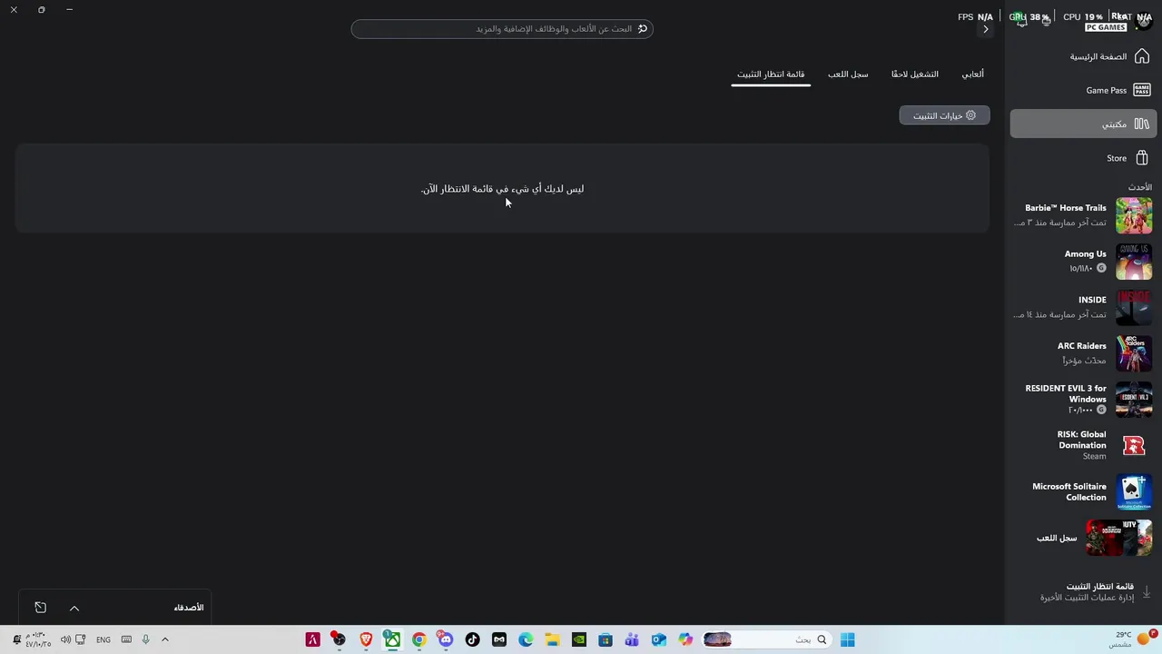Open Outlook from the taskbar
1162x654 pixels.
[x=659, y=639]
